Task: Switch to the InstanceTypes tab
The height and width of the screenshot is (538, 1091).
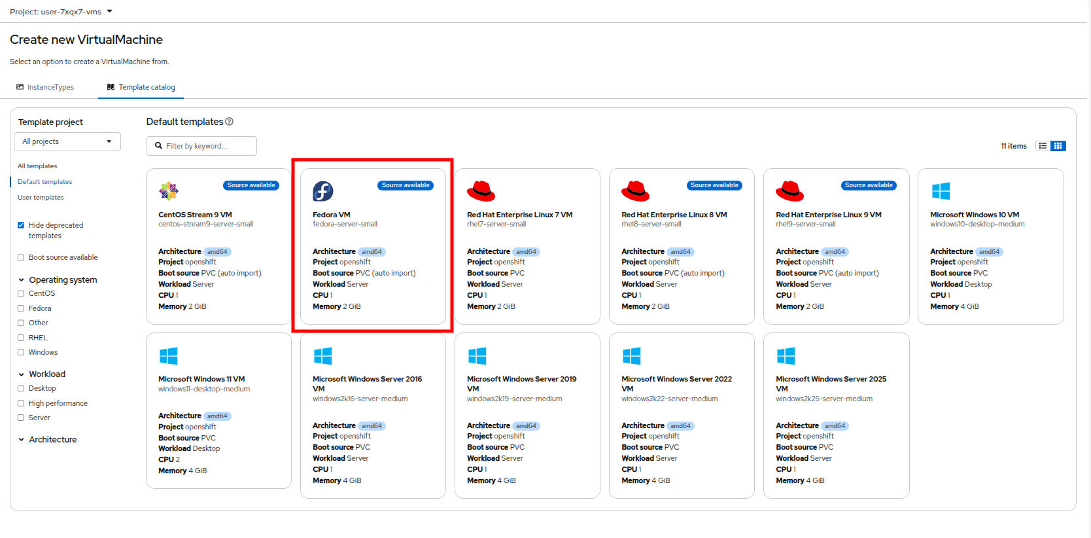Action: tap(45, 87)
